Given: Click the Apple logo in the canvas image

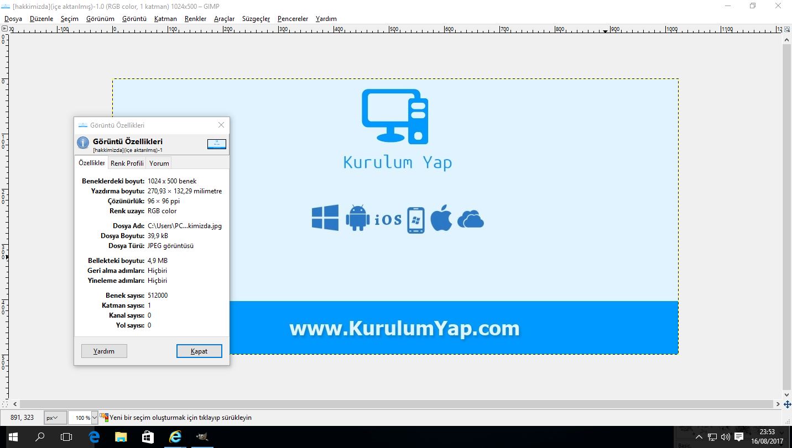Looking at the screenshot, I should [441, 218].
